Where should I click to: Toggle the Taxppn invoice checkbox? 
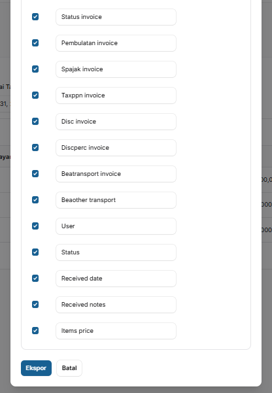tap(35, 95)
